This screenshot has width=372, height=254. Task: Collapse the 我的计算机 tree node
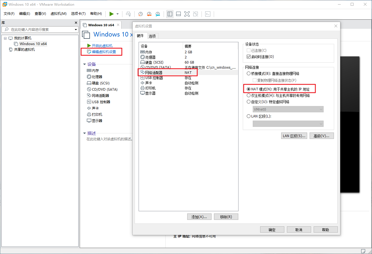(5, 38)
